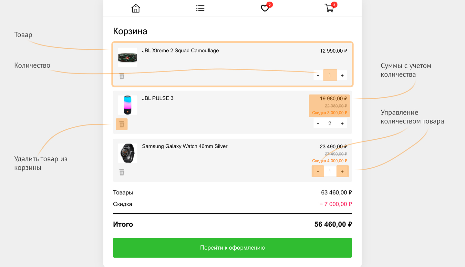The width and height of the screenshot is (465, 267).
Task: Click the favorites badge showing 2
Action: [269, 5]
